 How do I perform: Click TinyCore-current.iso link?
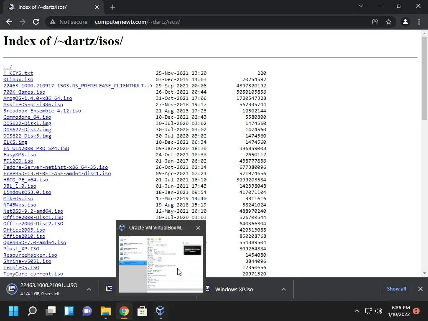click(33, 274)
